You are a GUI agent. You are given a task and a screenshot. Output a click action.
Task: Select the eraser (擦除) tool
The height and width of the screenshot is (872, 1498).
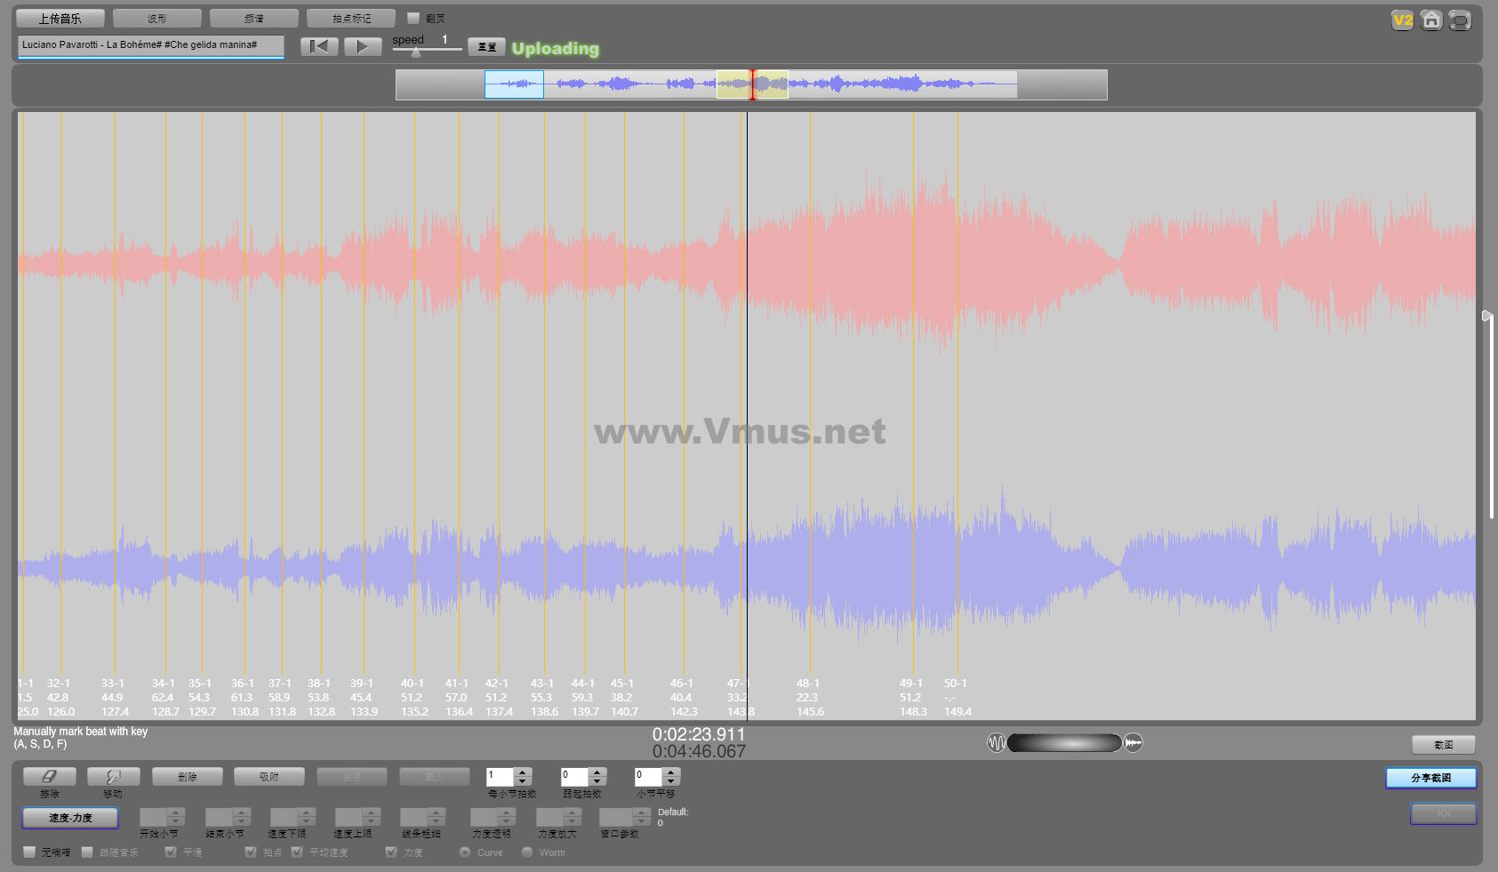click(x=50, y=777)
